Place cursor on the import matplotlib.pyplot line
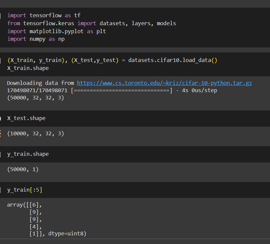Viewport: 270px width, 244px height. click(56, 31)
